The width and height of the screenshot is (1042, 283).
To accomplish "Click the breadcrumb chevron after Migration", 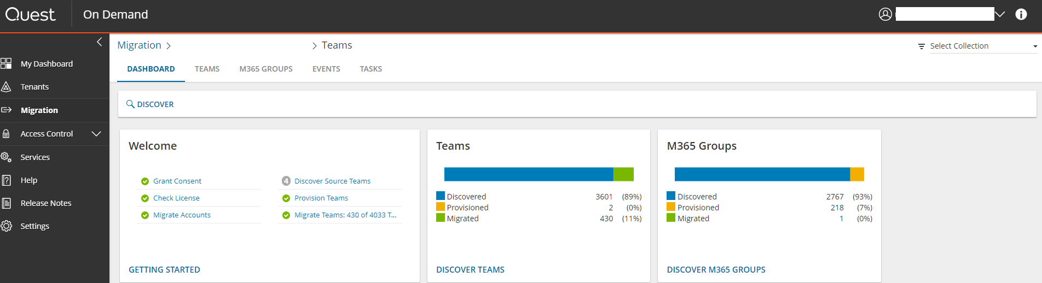I will pyautogui.click(x=169, y=46).
